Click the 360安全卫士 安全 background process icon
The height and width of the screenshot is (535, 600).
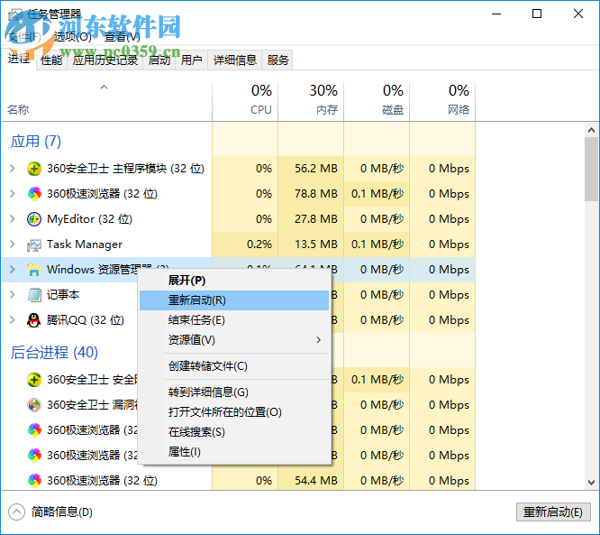point(34,380)
